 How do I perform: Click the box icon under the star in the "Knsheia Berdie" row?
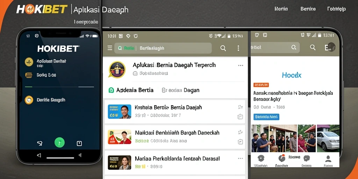click(x=240, y=117)
